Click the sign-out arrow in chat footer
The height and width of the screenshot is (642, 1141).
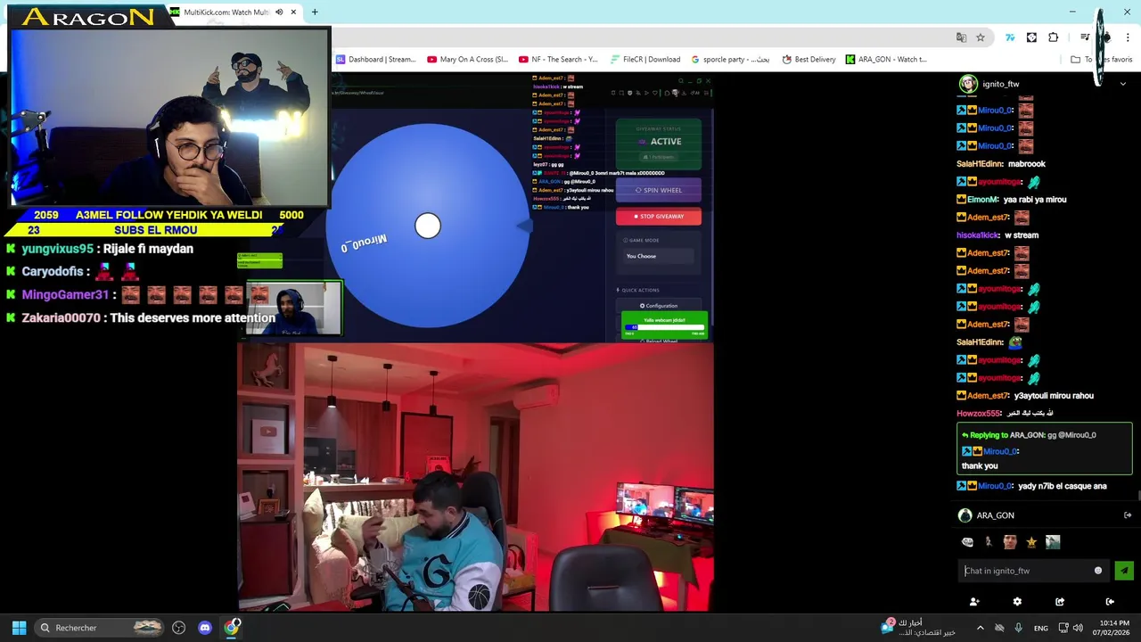(x=1110, y=602)
